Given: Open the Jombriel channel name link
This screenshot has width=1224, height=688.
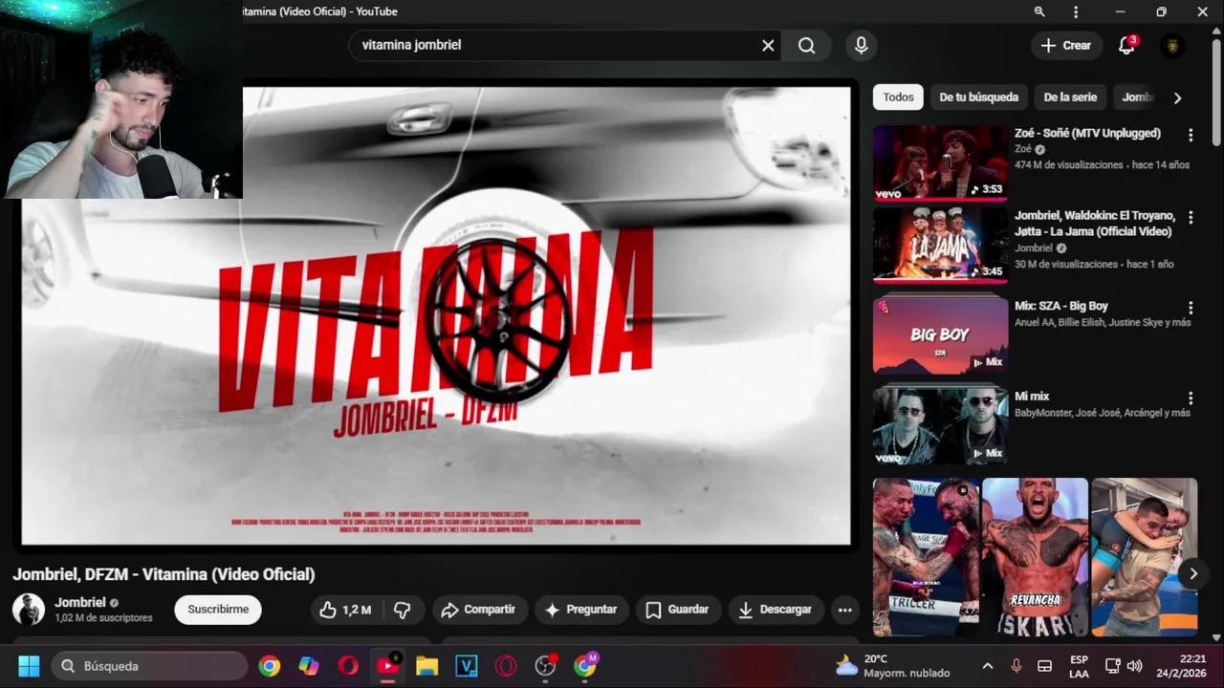Looking at the screenshot, I should tap(80, 602).
